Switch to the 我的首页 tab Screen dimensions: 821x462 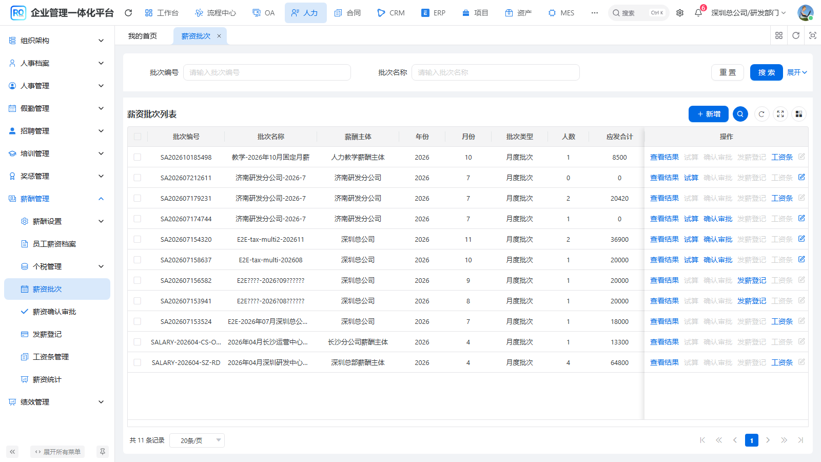click(143, 36)
